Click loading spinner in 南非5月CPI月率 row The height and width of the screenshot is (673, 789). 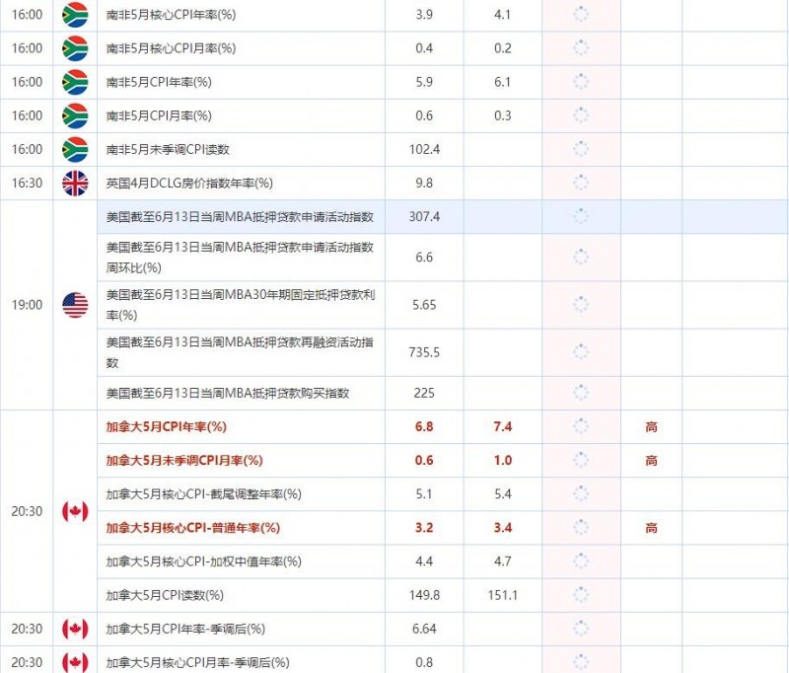point(581,115)
